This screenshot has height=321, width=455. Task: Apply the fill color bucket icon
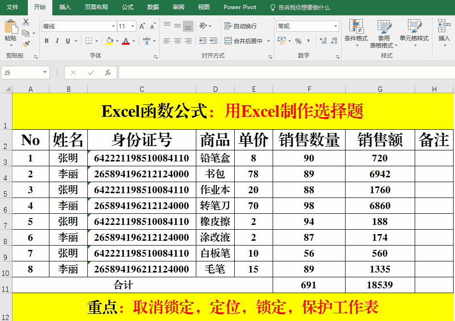(x=109, y=41)
